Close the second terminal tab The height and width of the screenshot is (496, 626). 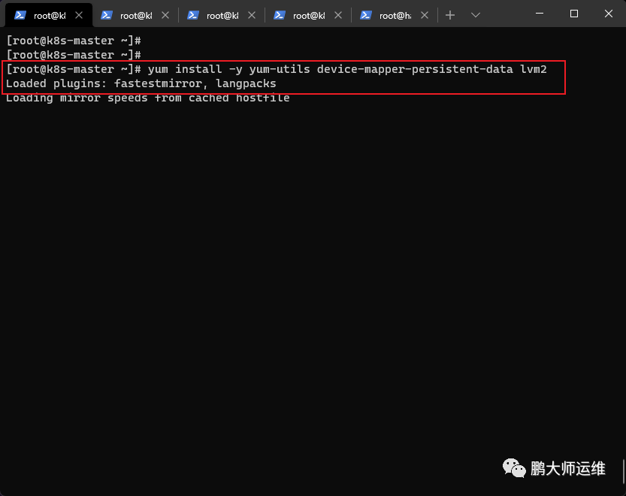coord(165,15)
